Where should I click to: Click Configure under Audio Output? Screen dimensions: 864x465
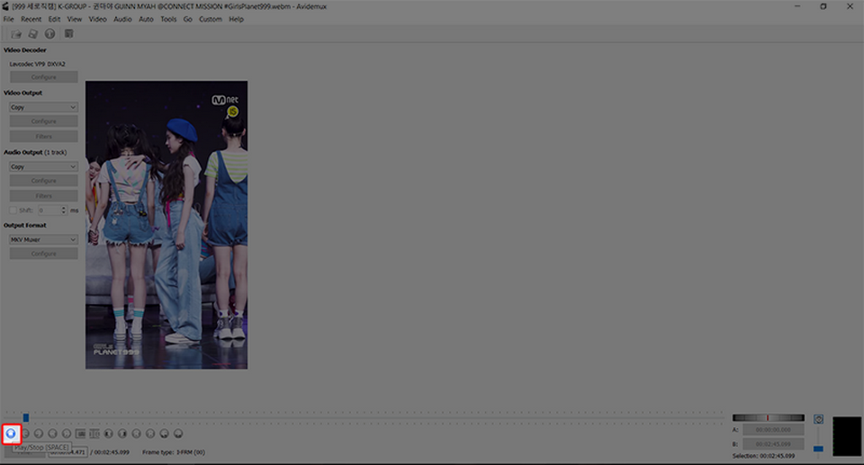pos(43,181)
